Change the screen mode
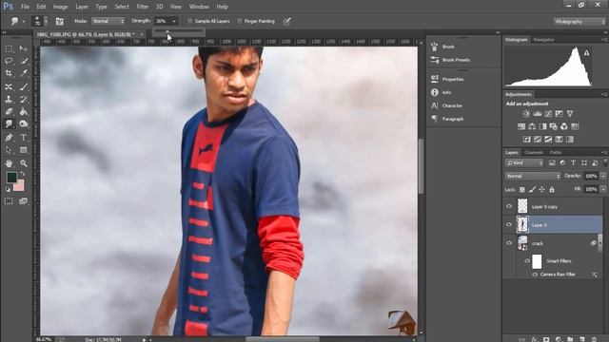This screenshot has width=609, height=342. [x=23, y=200]
